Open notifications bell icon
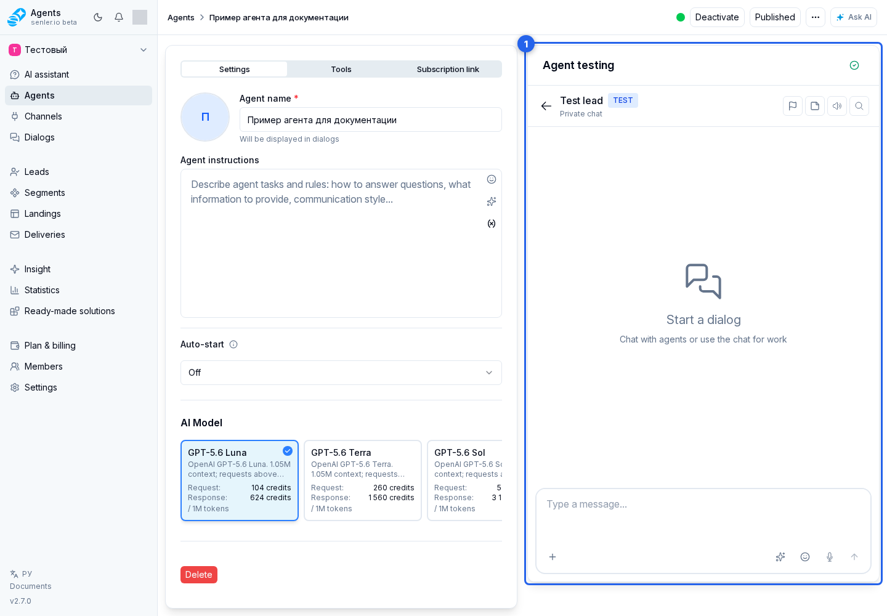Viewport: 887px width, 616px height. coord(119,17)
